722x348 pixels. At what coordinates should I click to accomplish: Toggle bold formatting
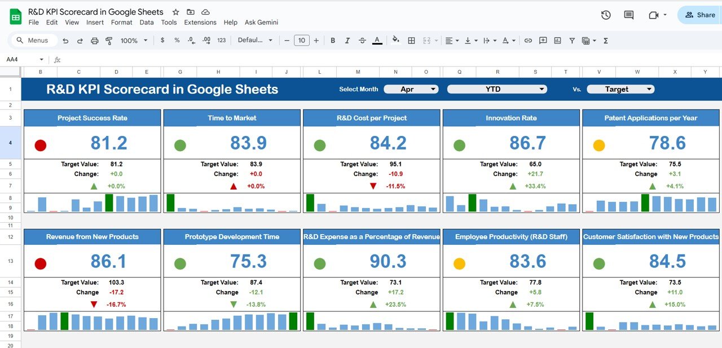click(x=333, y=40)
